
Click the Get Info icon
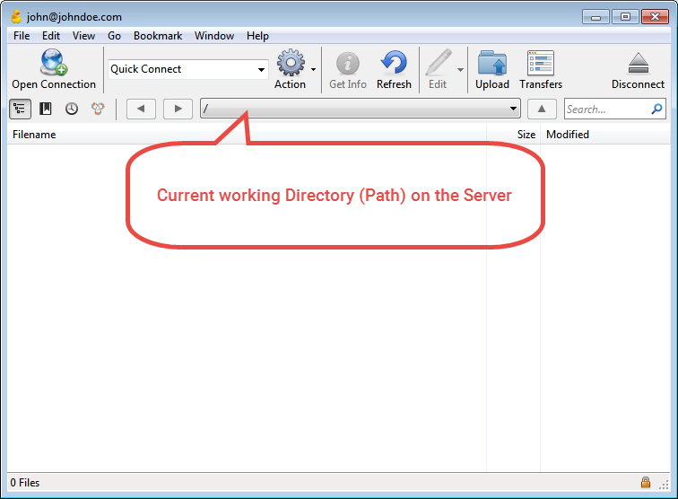pos(348,63)
